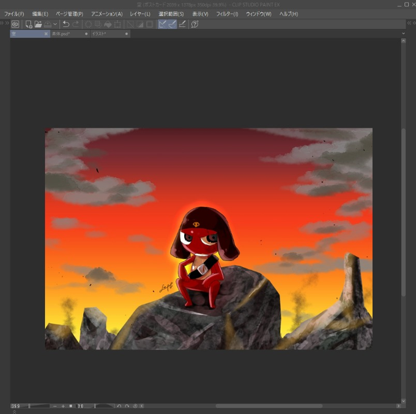This screenshot has height=414, width=416.
Task: Open the ページ管理(P) menu
Action: (69, 14)
